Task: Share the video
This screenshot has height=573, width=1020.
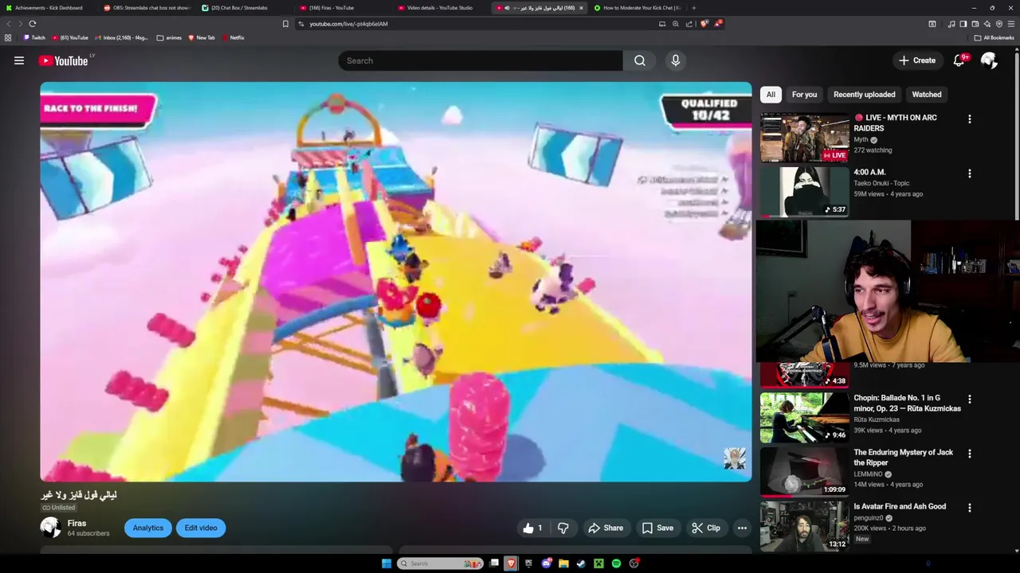Action: [606, 528]
